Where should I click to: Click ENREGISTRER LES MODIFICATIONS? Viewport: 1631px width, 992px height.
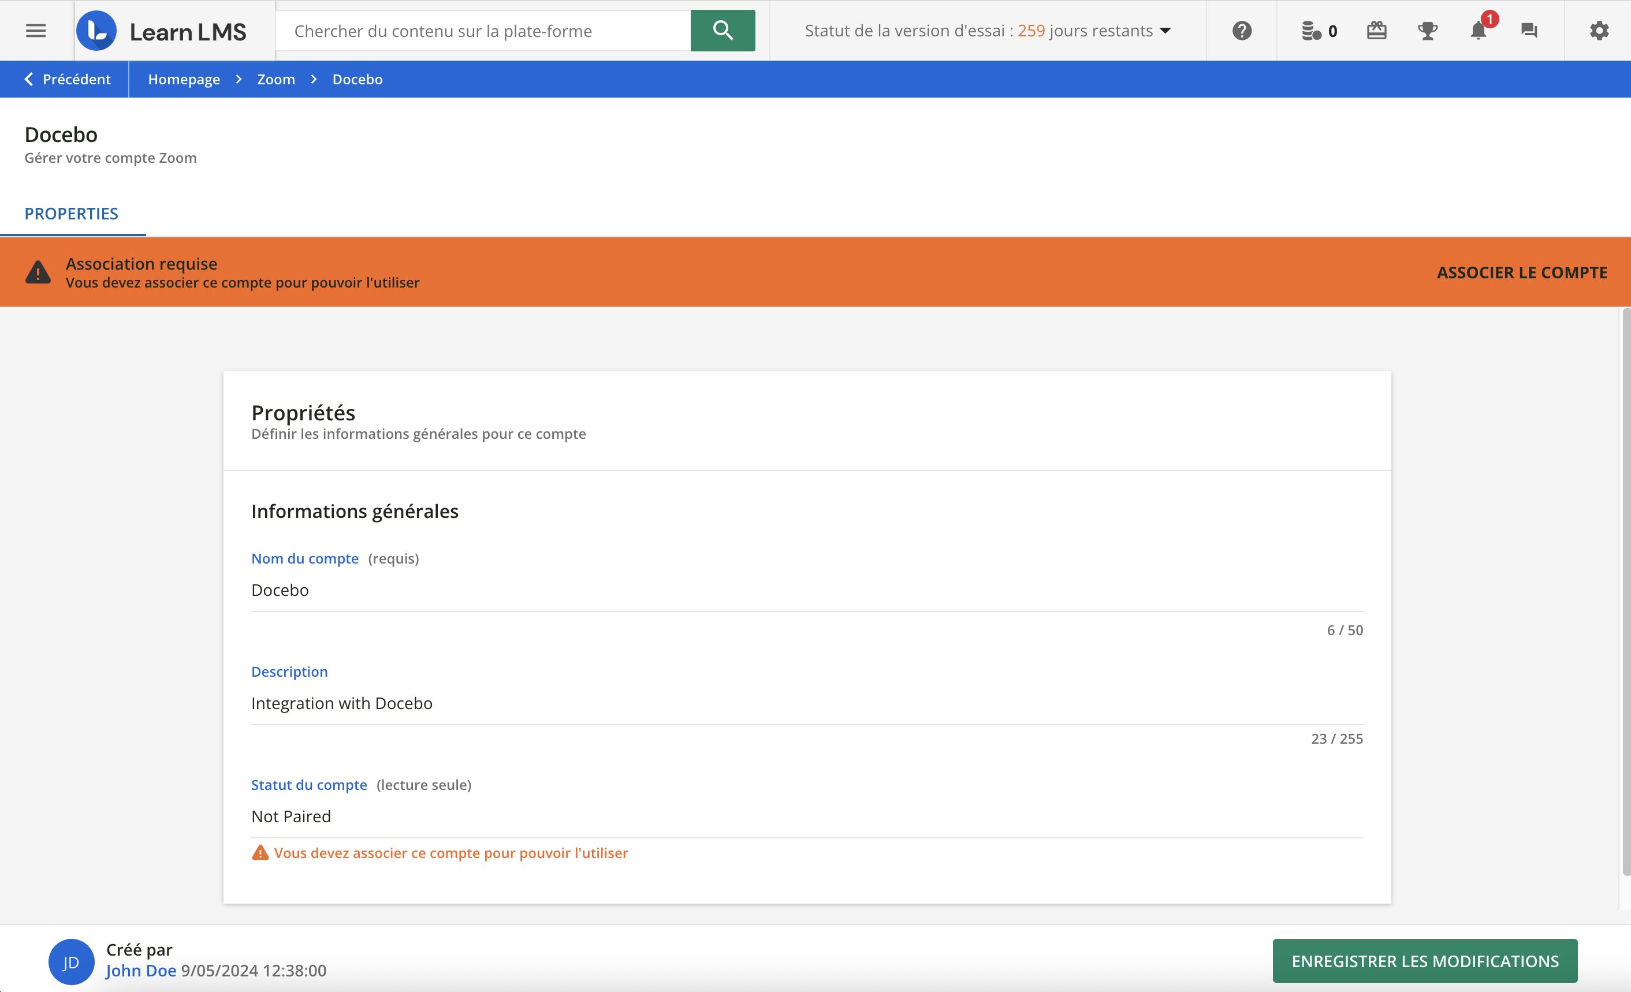point(1425,961)
